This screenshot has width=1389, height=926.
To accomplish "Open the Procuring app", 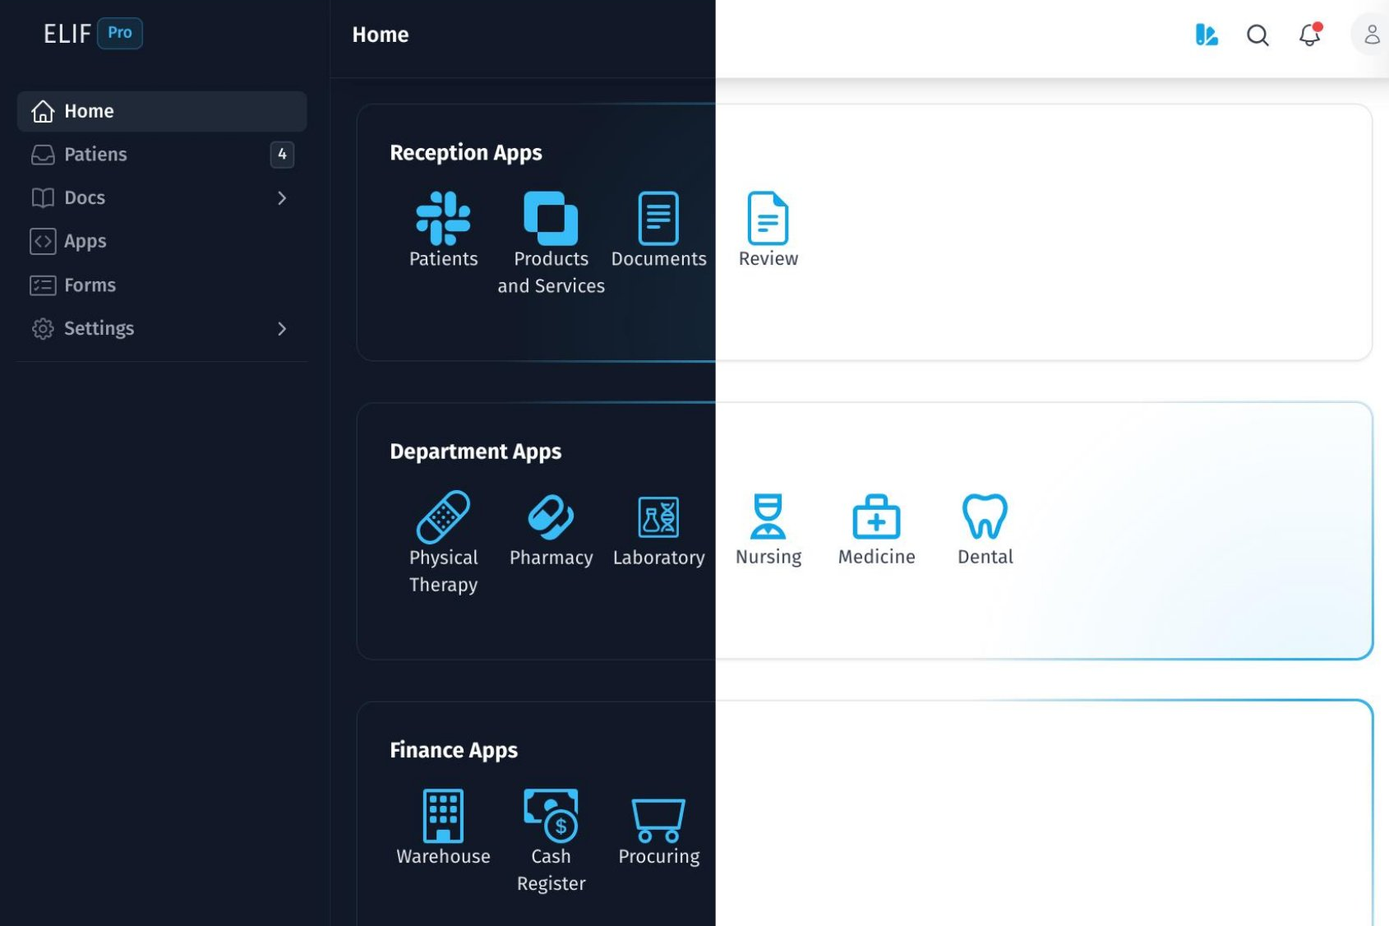I will (x=658, y=820).
